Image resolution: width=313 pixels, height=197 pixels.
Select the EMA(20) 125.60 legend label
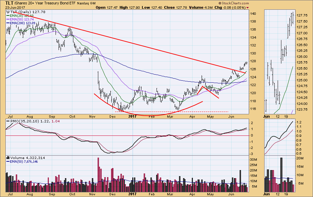coord(22,15)
